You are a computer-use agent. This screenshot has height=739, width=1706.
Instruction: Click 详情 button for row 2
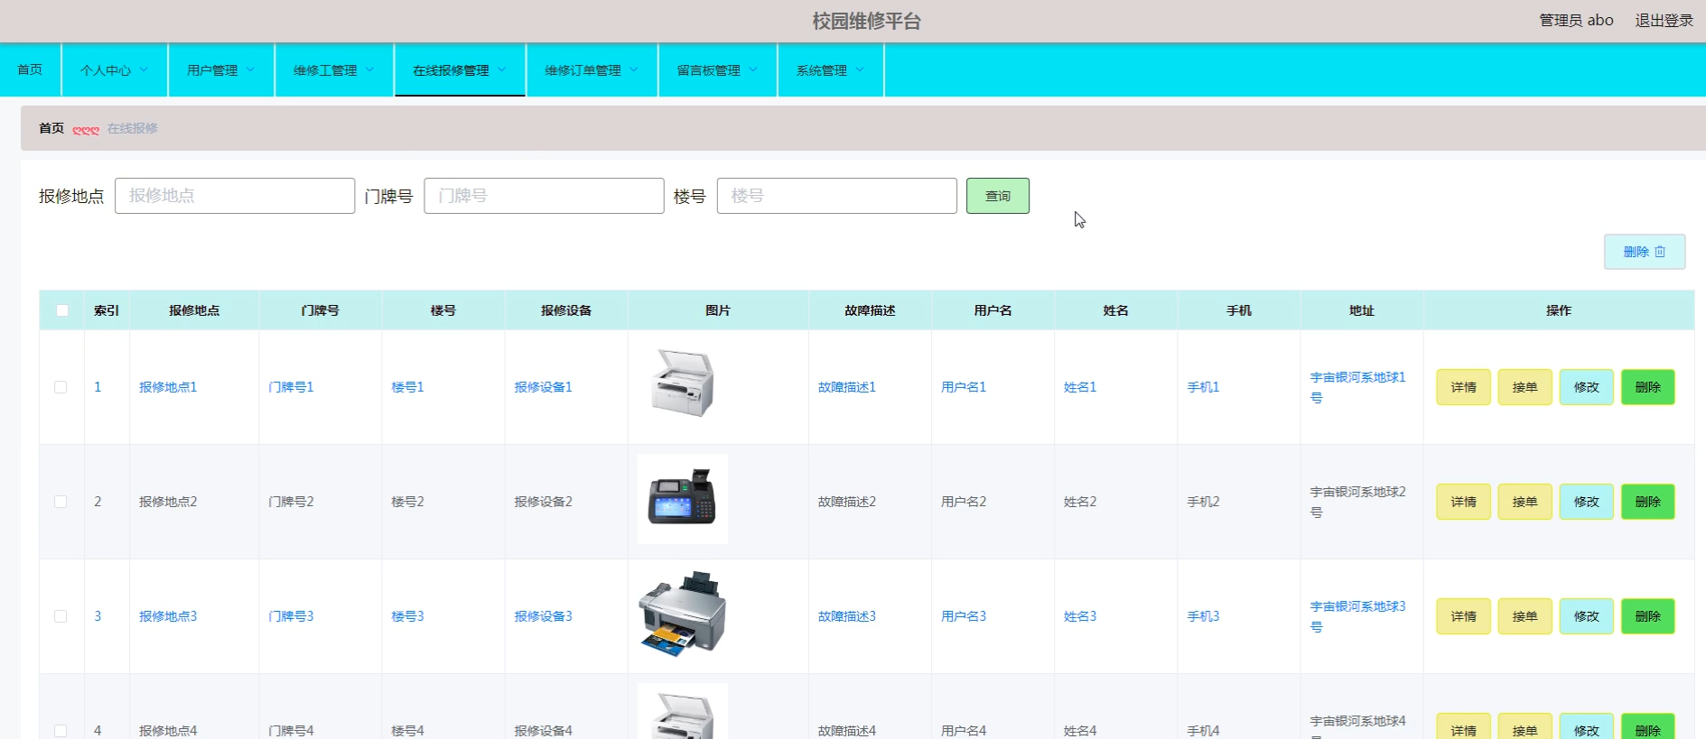click(1463, 502)
